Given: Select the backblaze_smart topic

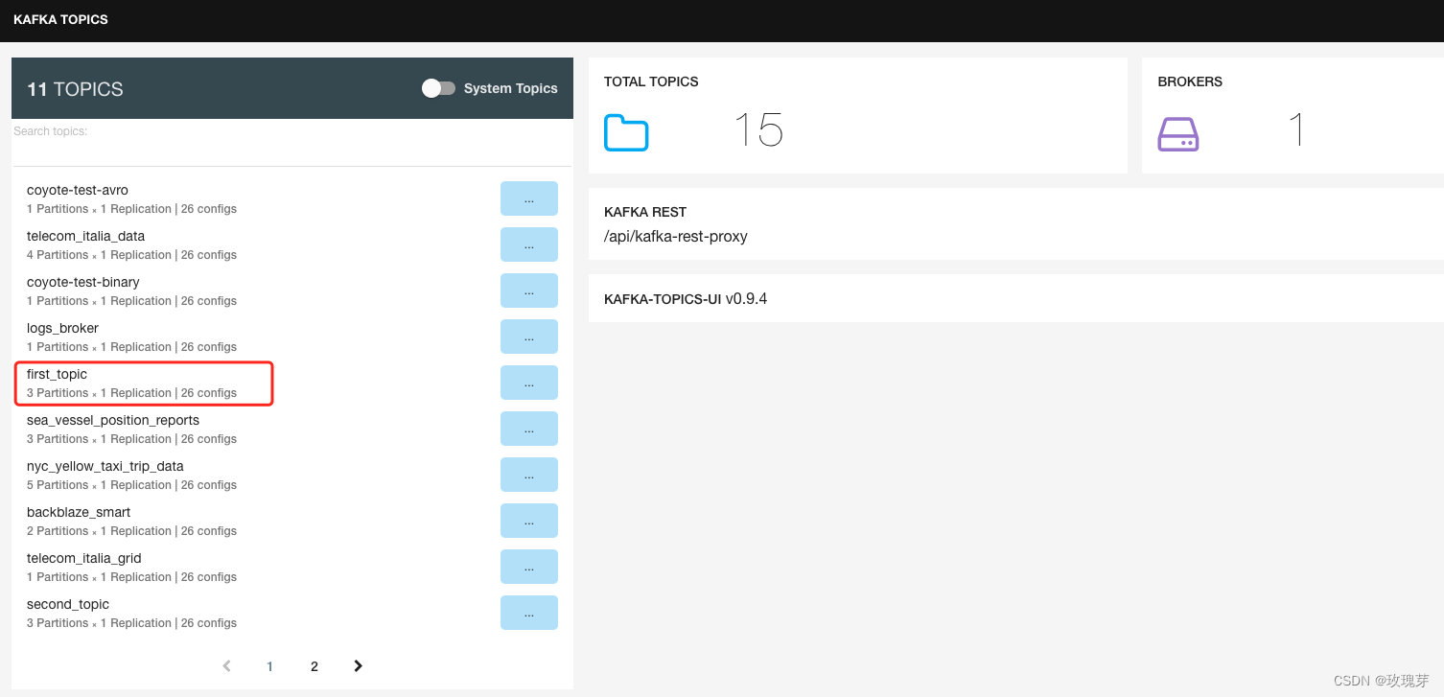Looking at the screenshot, I should [x=79, y=512].
